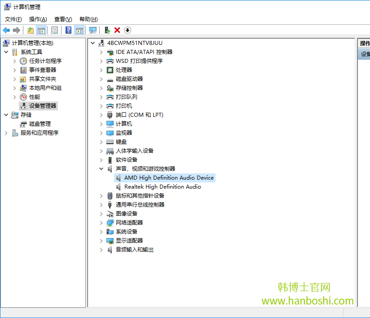Select 设备管理器 in the left tree
The height and width of the screenshot is (318, 370).
(x=44, y=106)
